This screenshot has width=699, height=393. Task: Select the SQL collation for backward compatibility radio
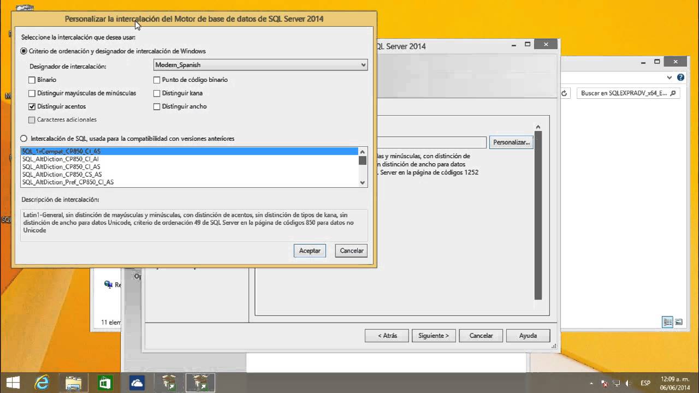pos(23,139)
